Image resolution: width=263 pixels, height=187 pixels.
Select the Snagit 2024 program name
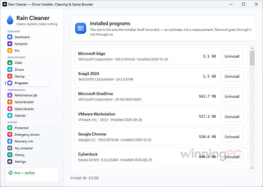click(x=88, y=74)
